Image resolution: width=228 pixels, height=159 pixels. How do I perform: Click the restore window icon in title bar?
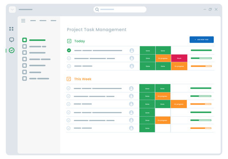[210, 9]
